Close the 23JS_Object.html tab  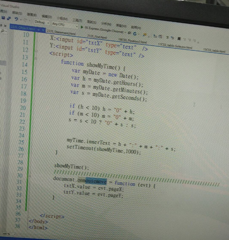pyautogui.click(x=43, y=30)
